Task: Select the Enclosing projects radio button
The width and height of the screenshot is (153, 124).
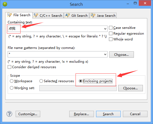Action: point(80,81)
